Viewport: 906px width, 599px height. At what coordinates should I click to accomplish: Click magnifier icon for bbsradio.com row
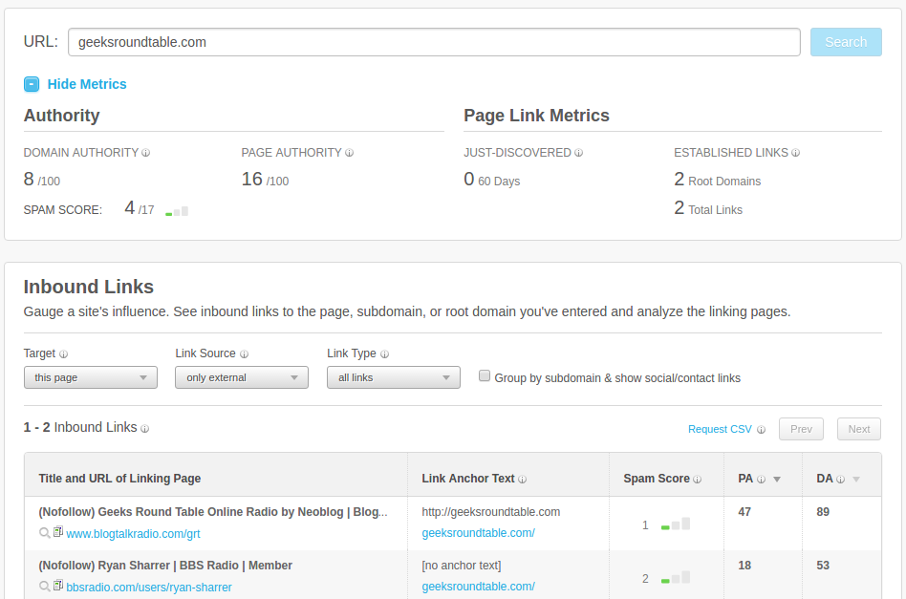pos(45,587)
